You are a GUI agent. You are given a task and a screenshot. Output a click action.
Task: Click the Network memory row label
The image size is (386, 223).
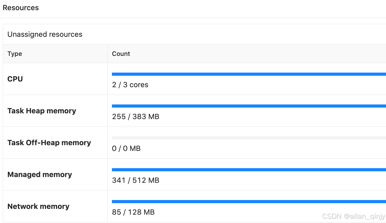(x=38, y=206)
